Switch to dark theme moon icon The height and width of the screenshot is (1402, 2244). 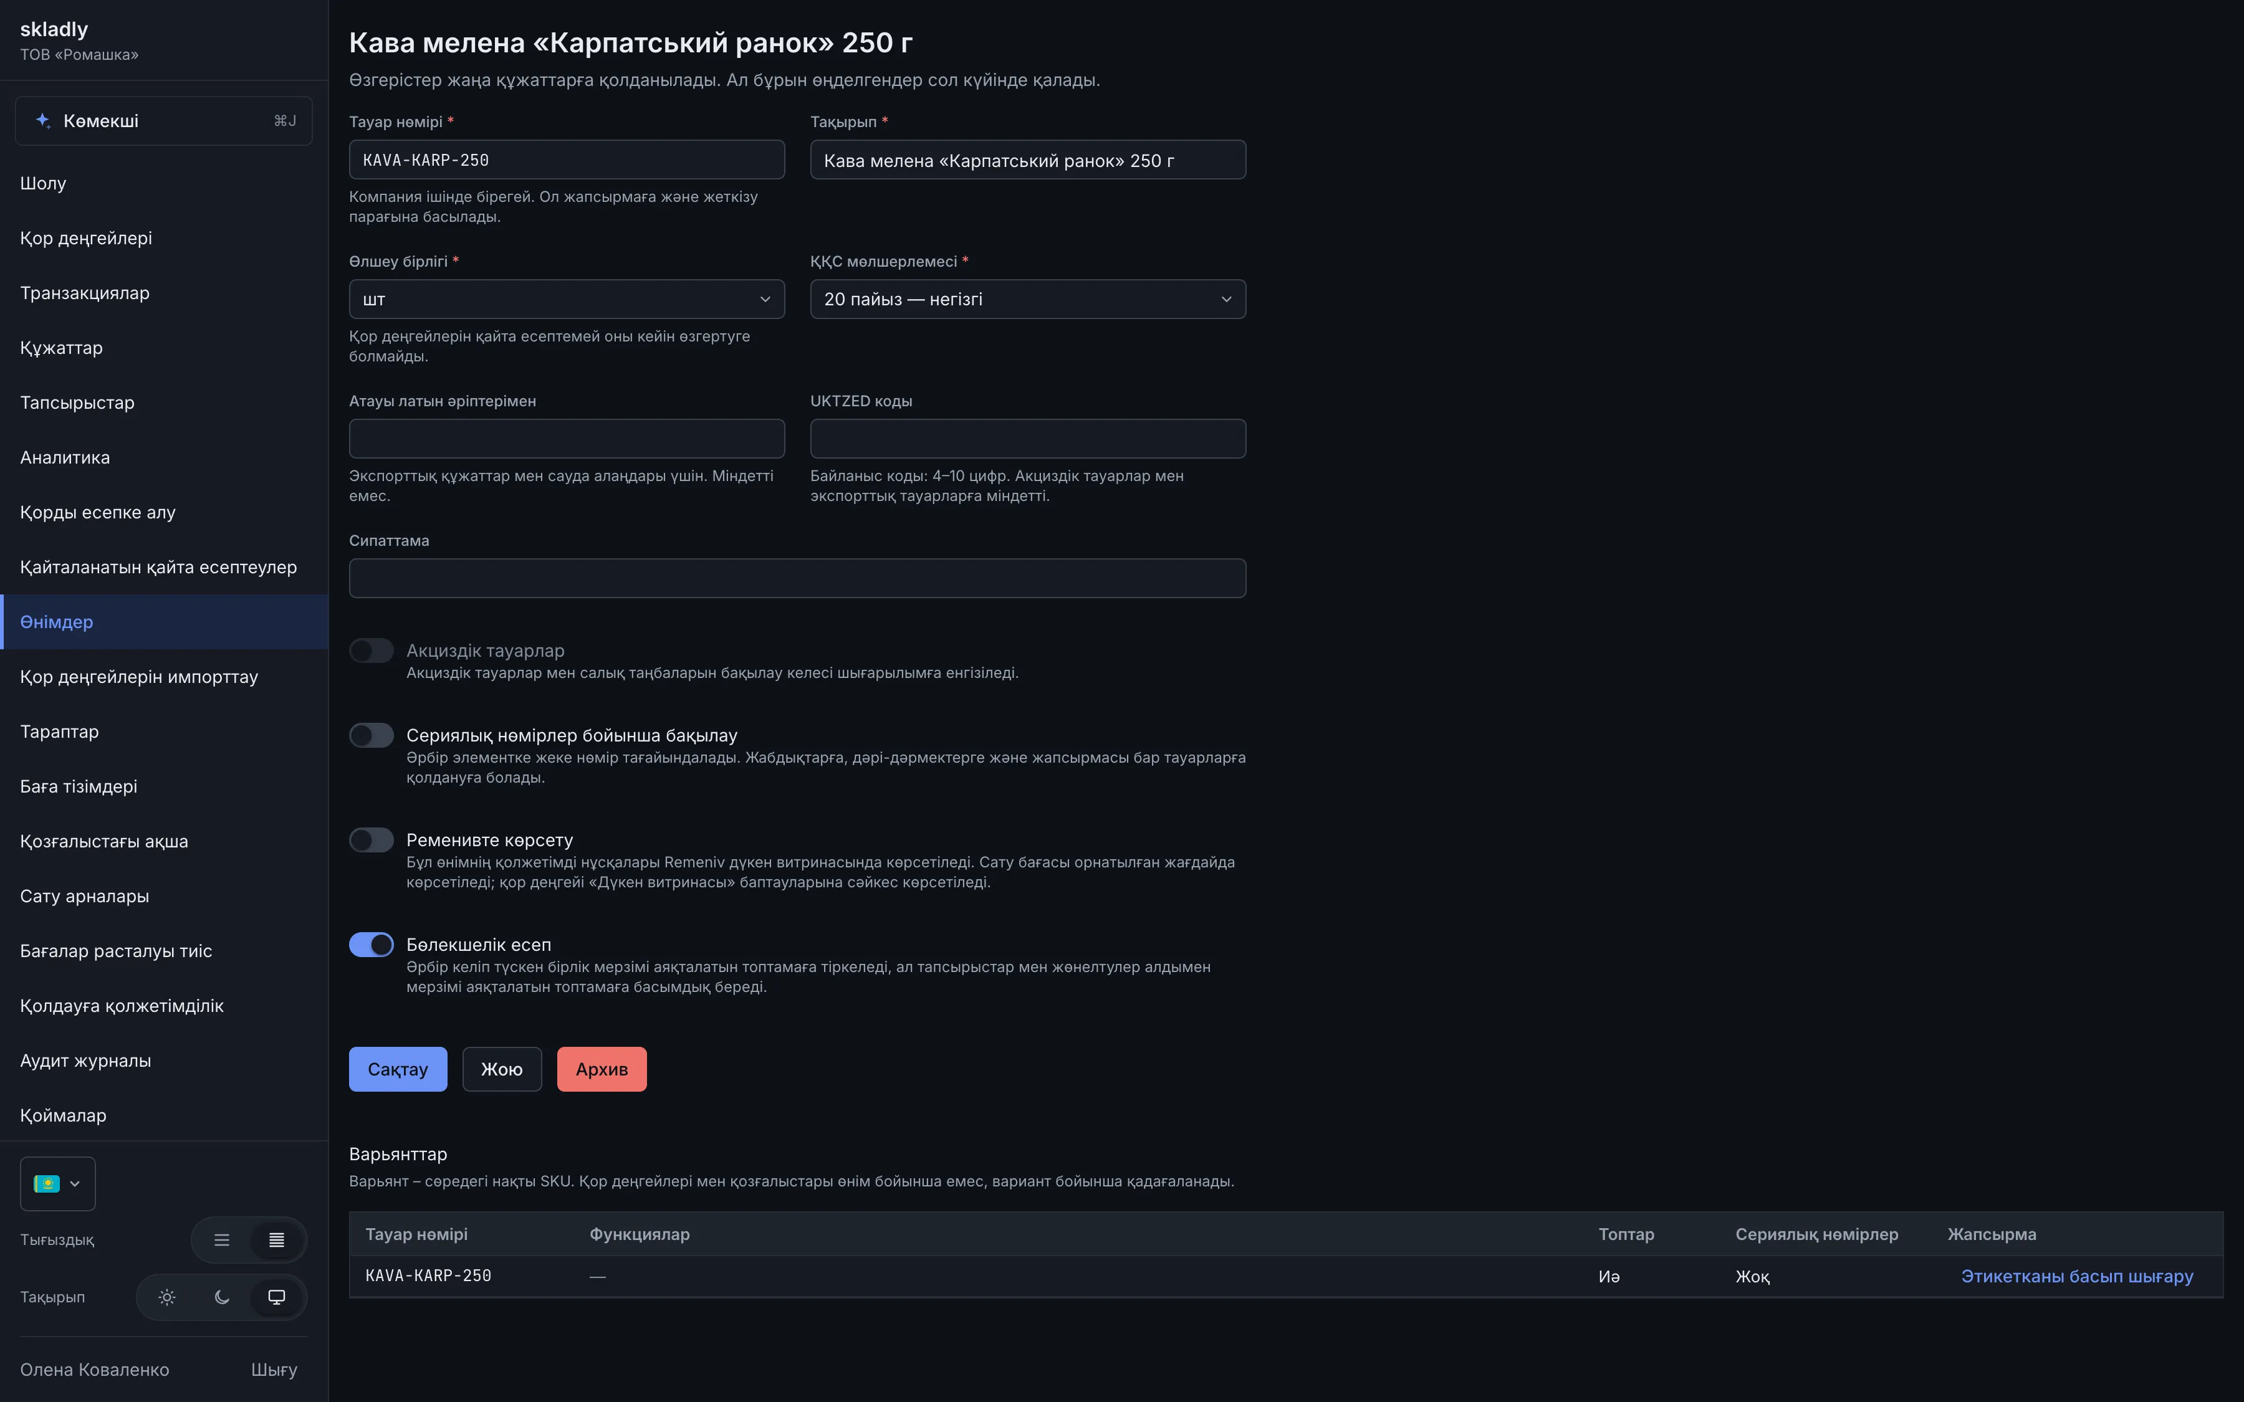pyautogui.click(x=222, y=1297)
